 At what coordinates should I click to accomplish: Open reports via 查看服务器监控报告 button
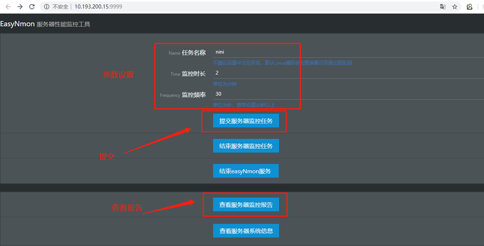tap(246, 205)
